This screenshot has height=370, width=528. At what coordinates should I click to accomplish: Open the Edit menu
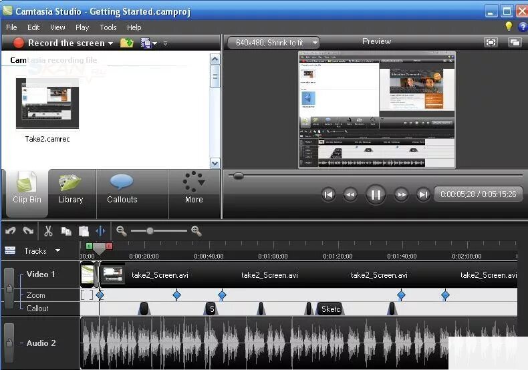33,27
